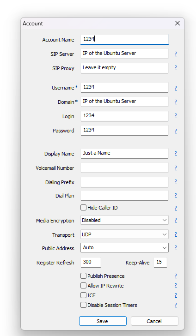Open the Public Address combo box
This screenshot has height=336, width=196.
[124, 248]
